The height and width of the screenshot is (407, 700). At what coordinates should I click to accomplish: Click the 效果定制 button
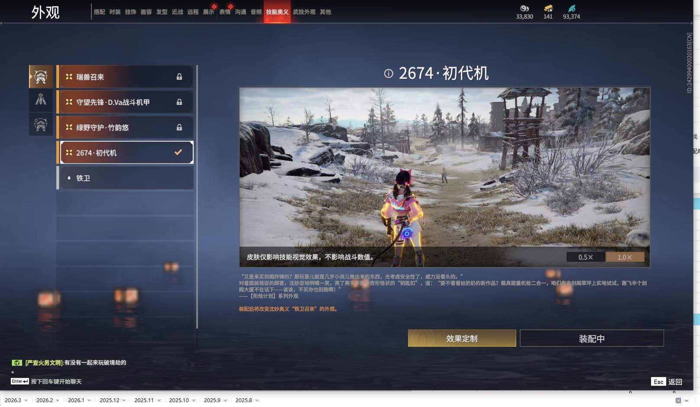coord(462,339)
